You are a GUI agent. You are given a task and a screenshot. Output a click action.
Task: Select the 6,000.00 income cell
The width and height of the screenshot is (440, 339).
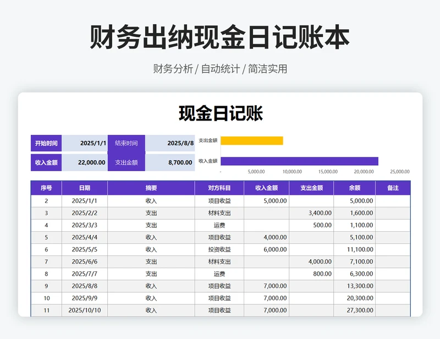click(x=267, y=250)
